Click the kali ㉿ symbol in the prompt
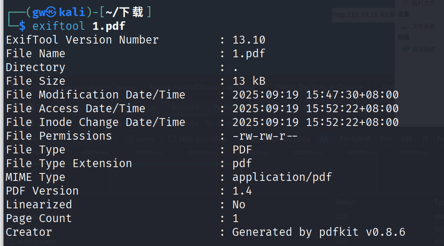 point(51,12)
